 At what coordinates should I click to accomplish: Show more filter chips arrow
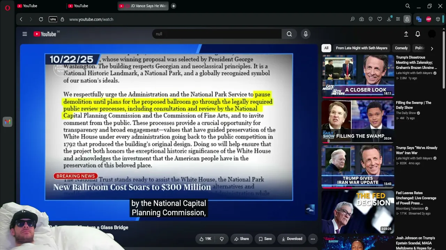(x=432, y=49)
